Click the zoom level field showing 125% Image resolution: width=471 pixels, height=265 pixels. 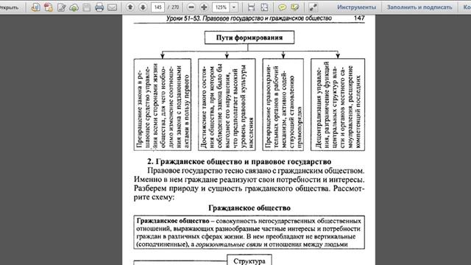tap(221, 7)
